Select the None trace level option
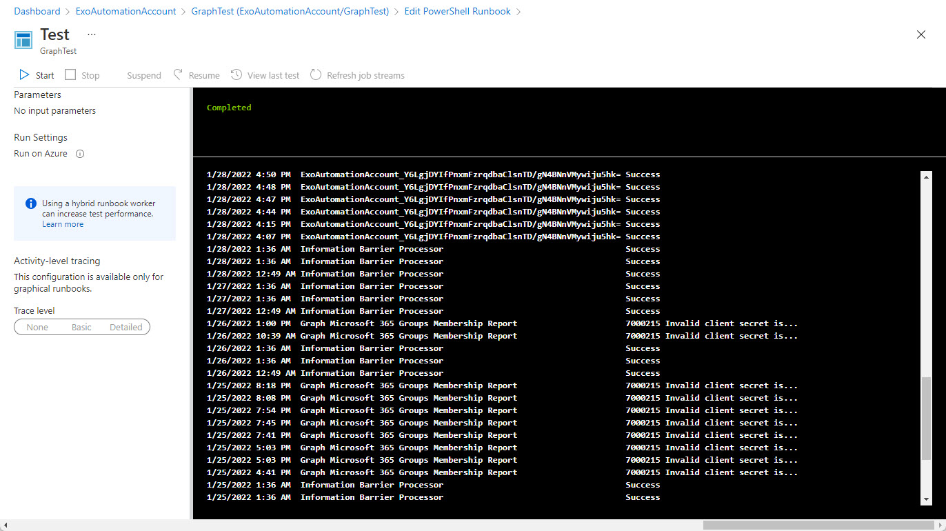This screenshot has width=946, height=531. click(37, 327)
